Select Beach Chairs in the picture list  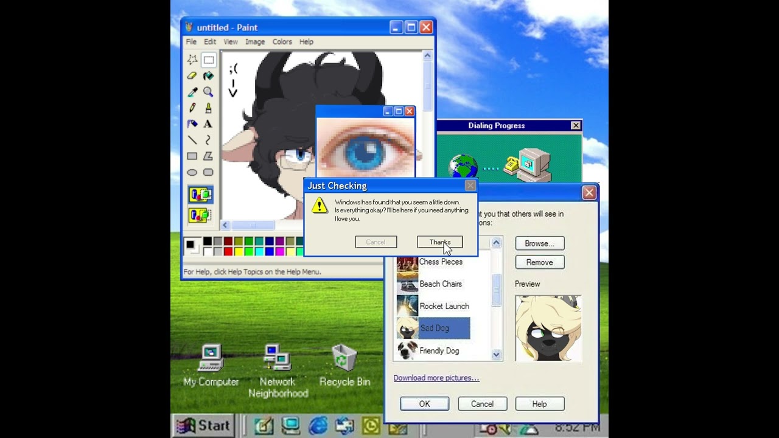pos(433,284)
